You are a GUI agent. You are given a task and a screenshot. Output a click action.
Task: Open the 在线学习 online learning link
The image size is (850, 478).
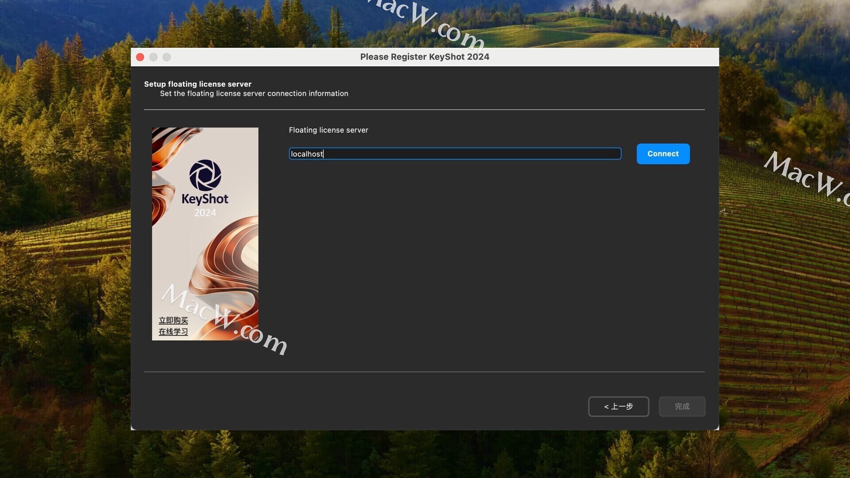click(x=173, y=332)
